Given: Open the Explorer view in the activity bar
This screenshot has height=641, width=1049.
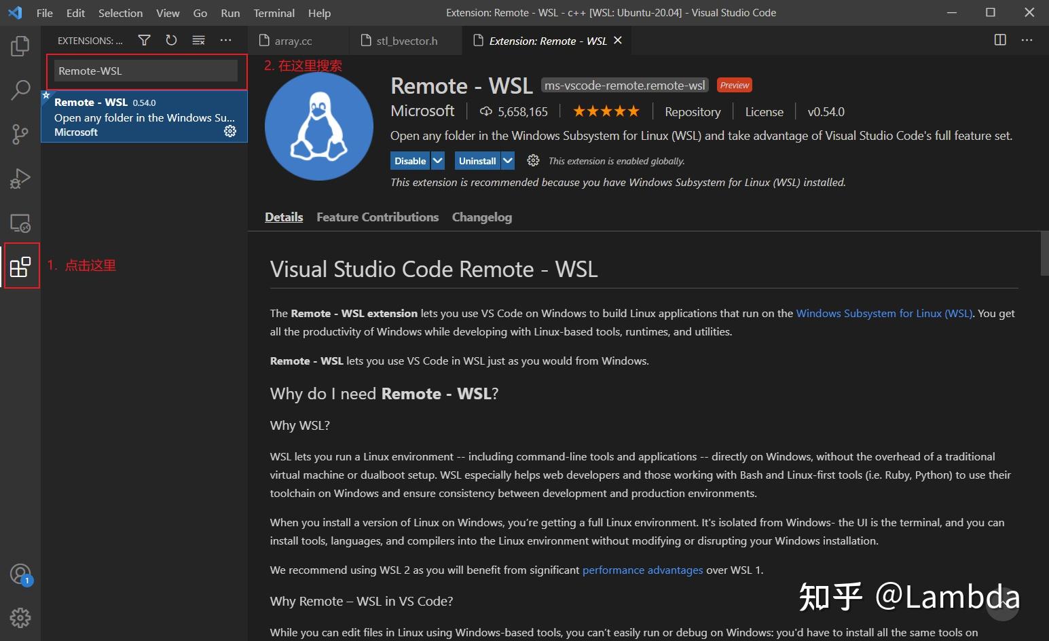Looking at the screenshot, I should pyautogui.click(x=20, y=45).
